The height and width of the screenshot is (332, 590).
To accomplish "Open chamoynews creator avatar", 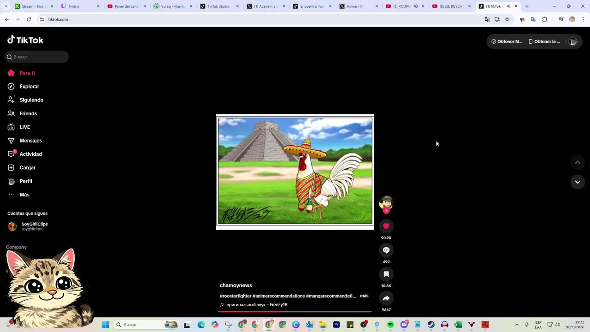I will 386,202.
